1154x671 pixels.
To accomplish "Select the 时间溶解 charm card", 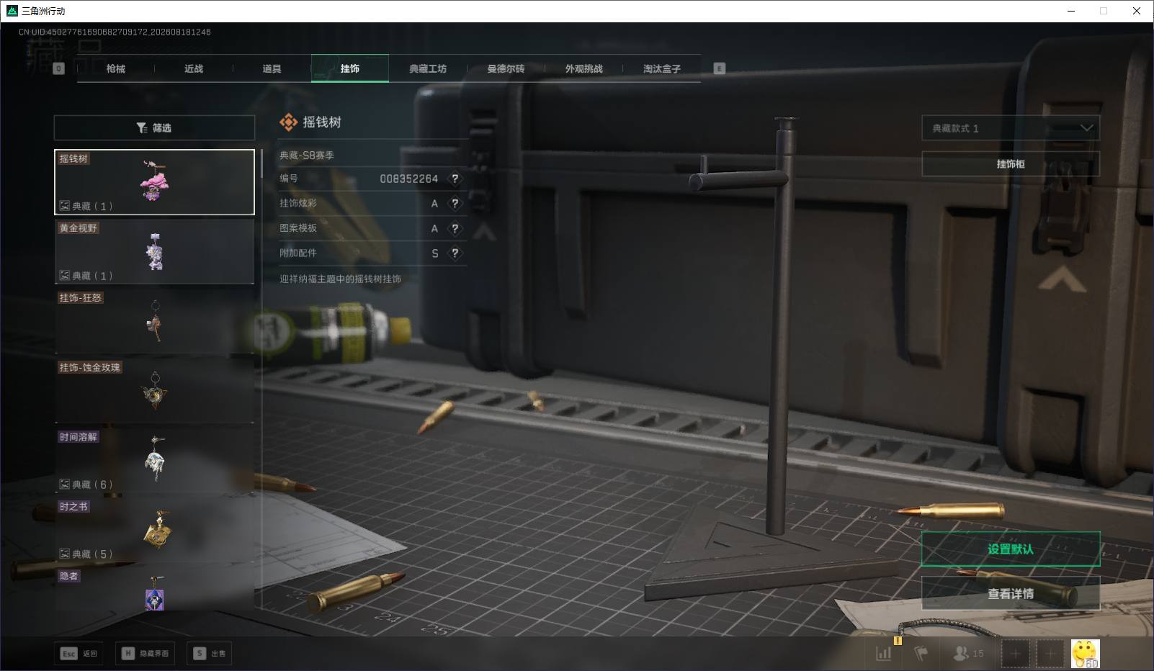I will (x=154, y=461).
